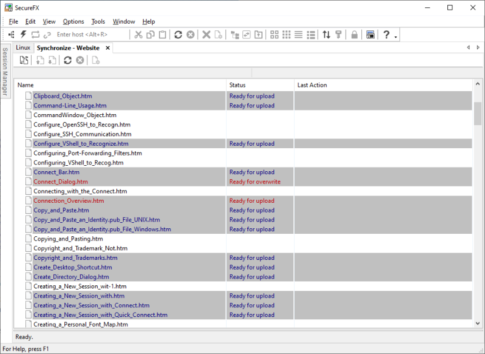Click the Stop icon in main toolbar
The width and height of the screenshot is (485, 354).
coord(190,35)
